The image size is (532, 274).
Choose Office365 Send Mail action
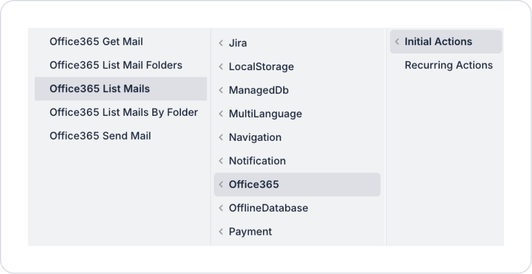click(x=120, y=136)
